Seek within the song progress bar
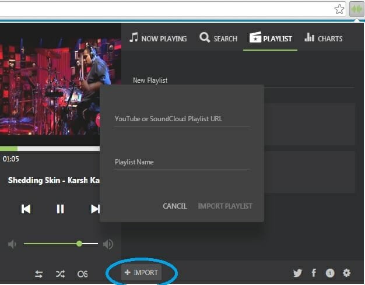 50,149
